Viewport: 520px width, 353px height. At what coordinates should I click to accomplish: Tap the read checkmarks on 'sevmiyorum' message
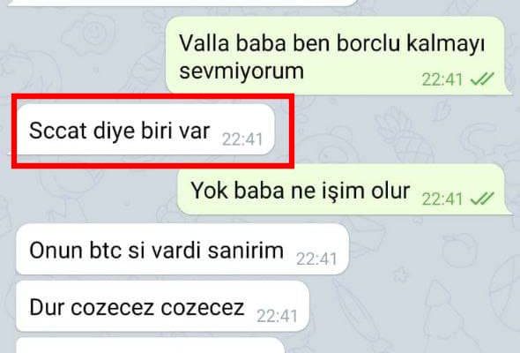click(x=482, y=79)
